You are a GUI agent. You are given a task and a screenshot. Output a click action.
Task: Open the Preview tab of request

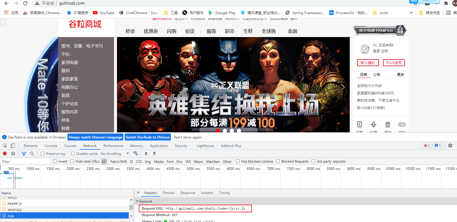click(x=169, y=193)
